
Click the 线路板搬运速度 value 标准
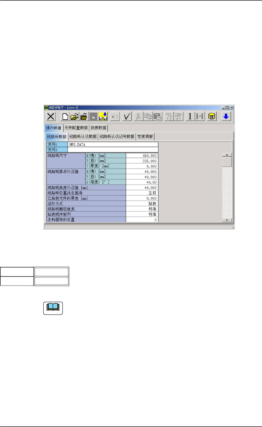[x=142, y=209]
